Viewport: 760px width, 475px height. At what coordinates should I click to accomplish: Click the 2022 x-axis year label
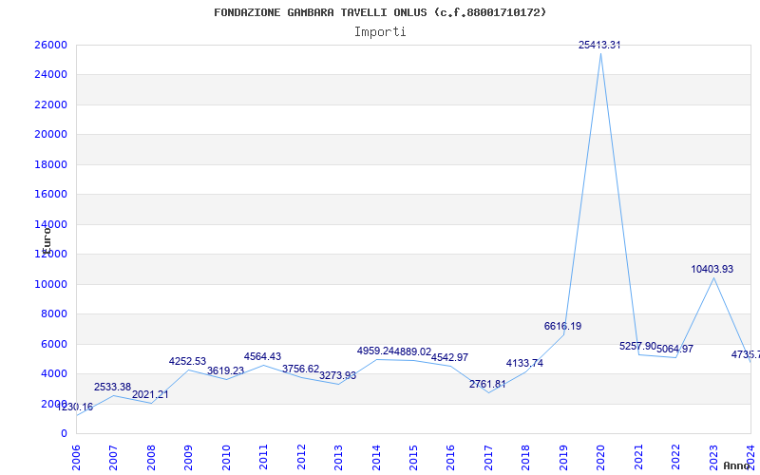click(x=675, y=458)
